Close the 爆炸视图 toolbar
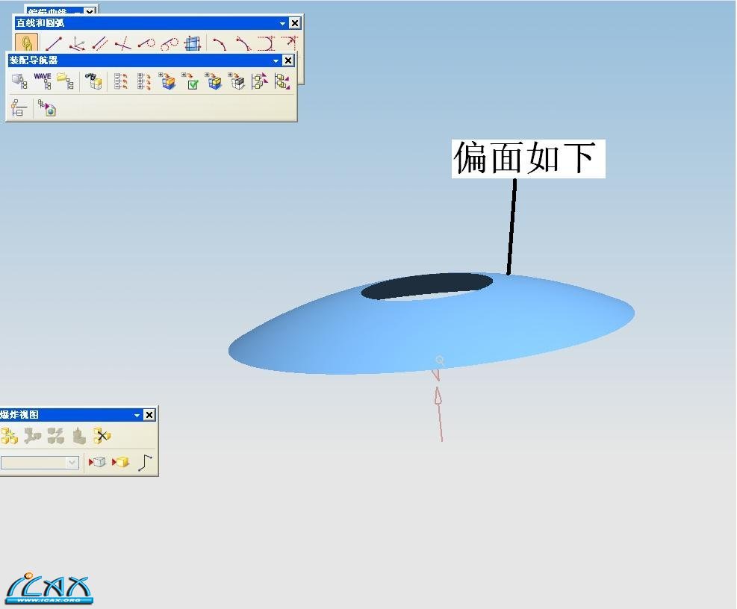 click(149, 415)
